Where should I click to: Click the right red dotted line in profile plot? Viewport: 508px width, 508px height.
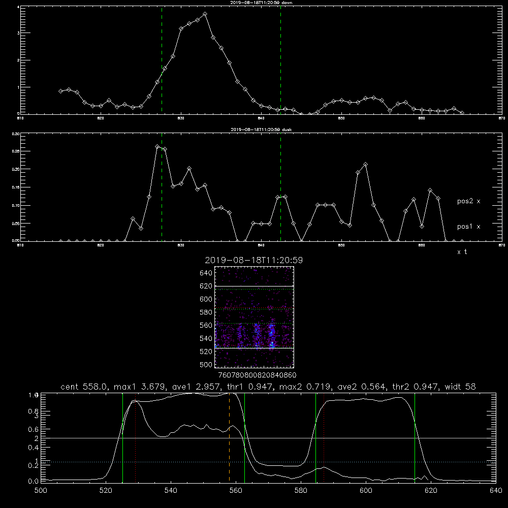pyautogui.click(x=324, y=438)
